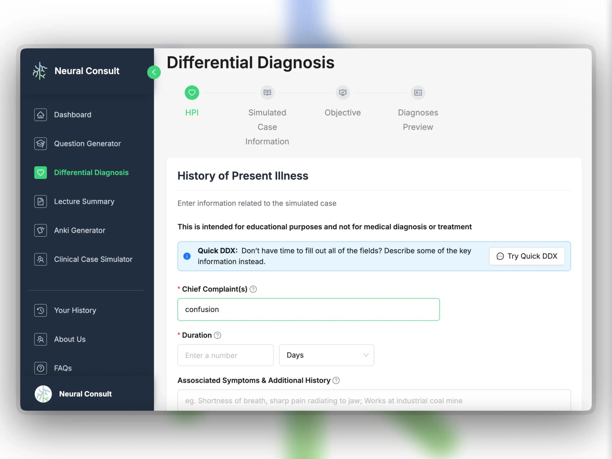Click the Lecture Summary document icon
This screenshot has height=459, width=612.
click(40, 201)
